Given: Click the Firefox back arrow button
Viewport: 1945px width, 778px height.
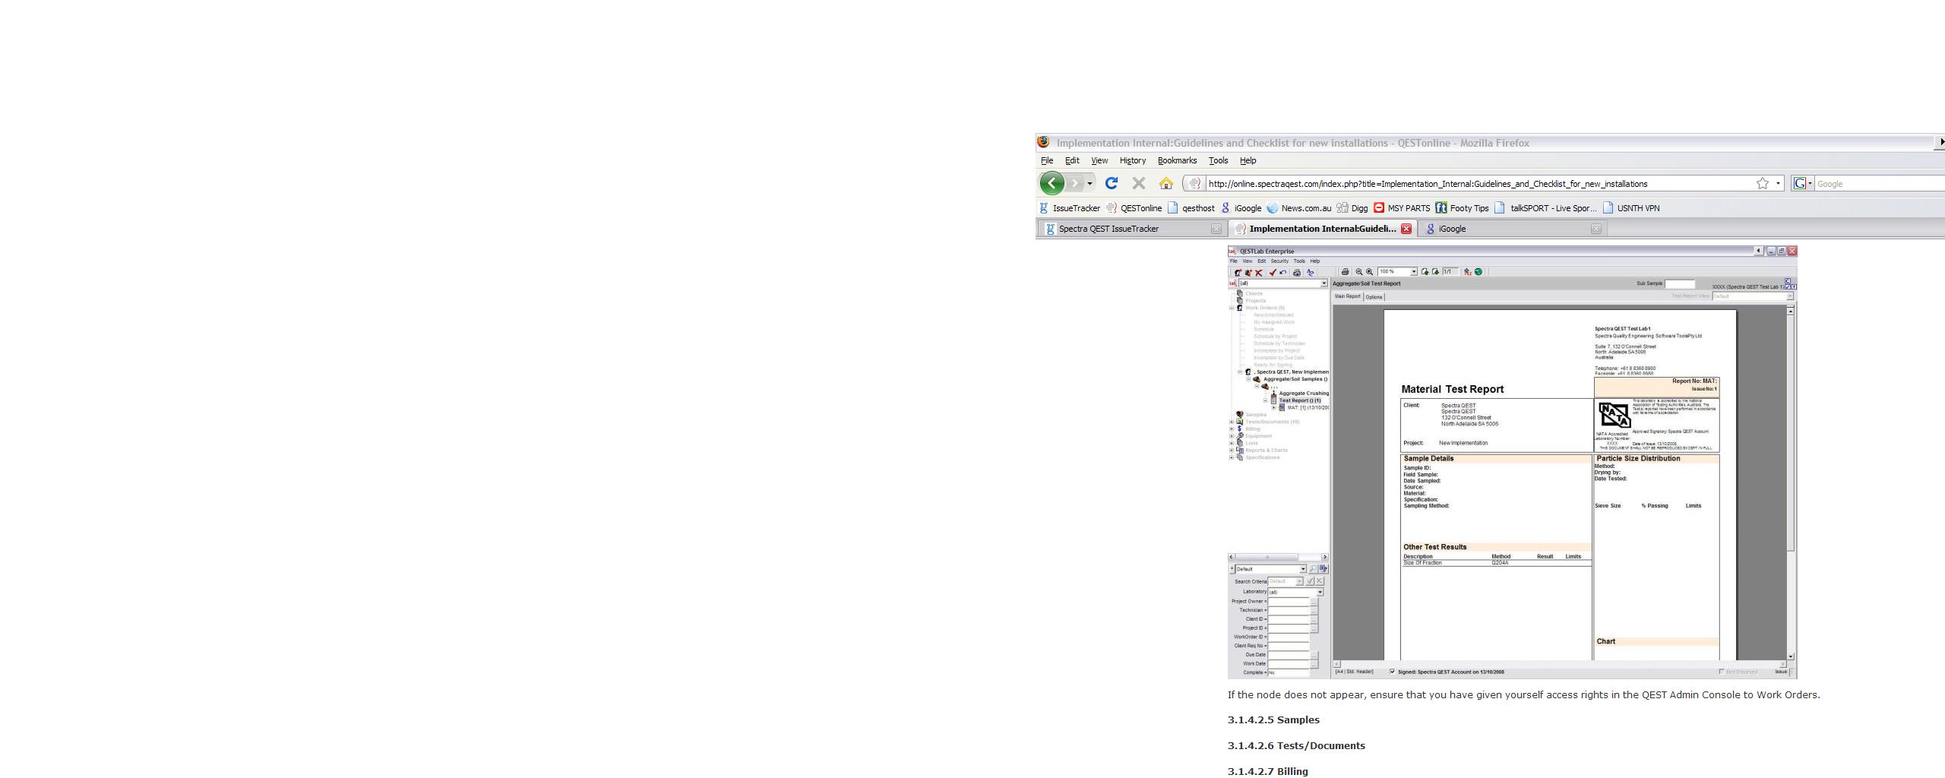Looking at the screenshot, I should pyautogui.click(x=1052, y=183).
